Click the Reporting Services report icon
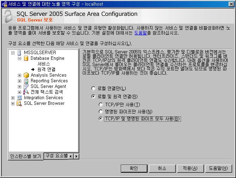The width and height of the screenshot is (236, 178). 26,81
